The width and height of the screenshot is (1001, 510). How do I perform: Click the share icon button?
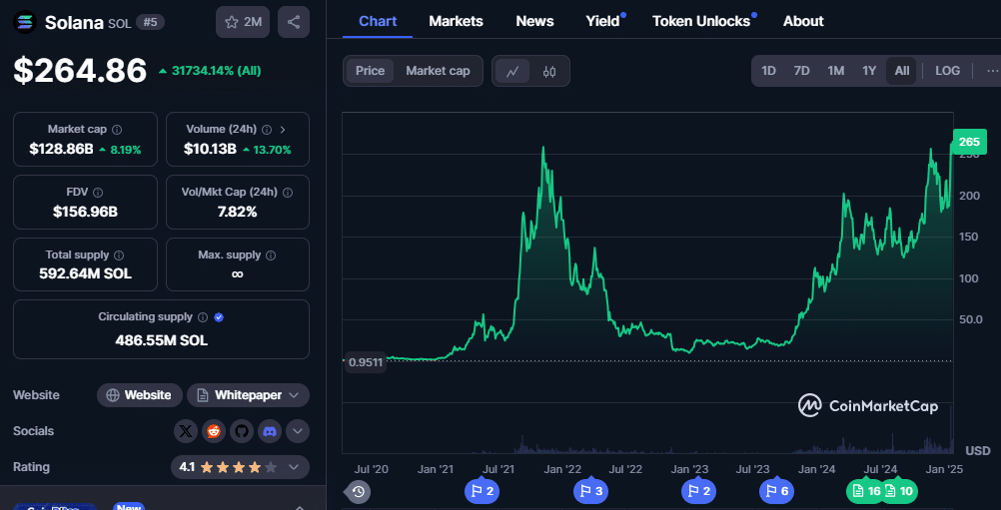pos(294,22)
